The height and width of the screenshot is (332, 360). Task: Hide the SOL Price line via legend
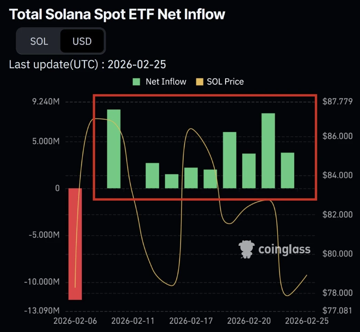[x=220, y=81]
